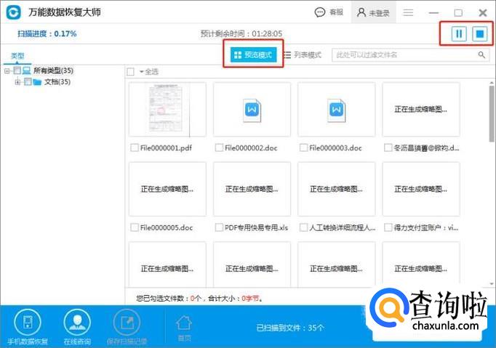This screenshot has width=496, height=348.
Task: Select the 人工转换详细流程 thumbnail
Action: pos(337,189)
